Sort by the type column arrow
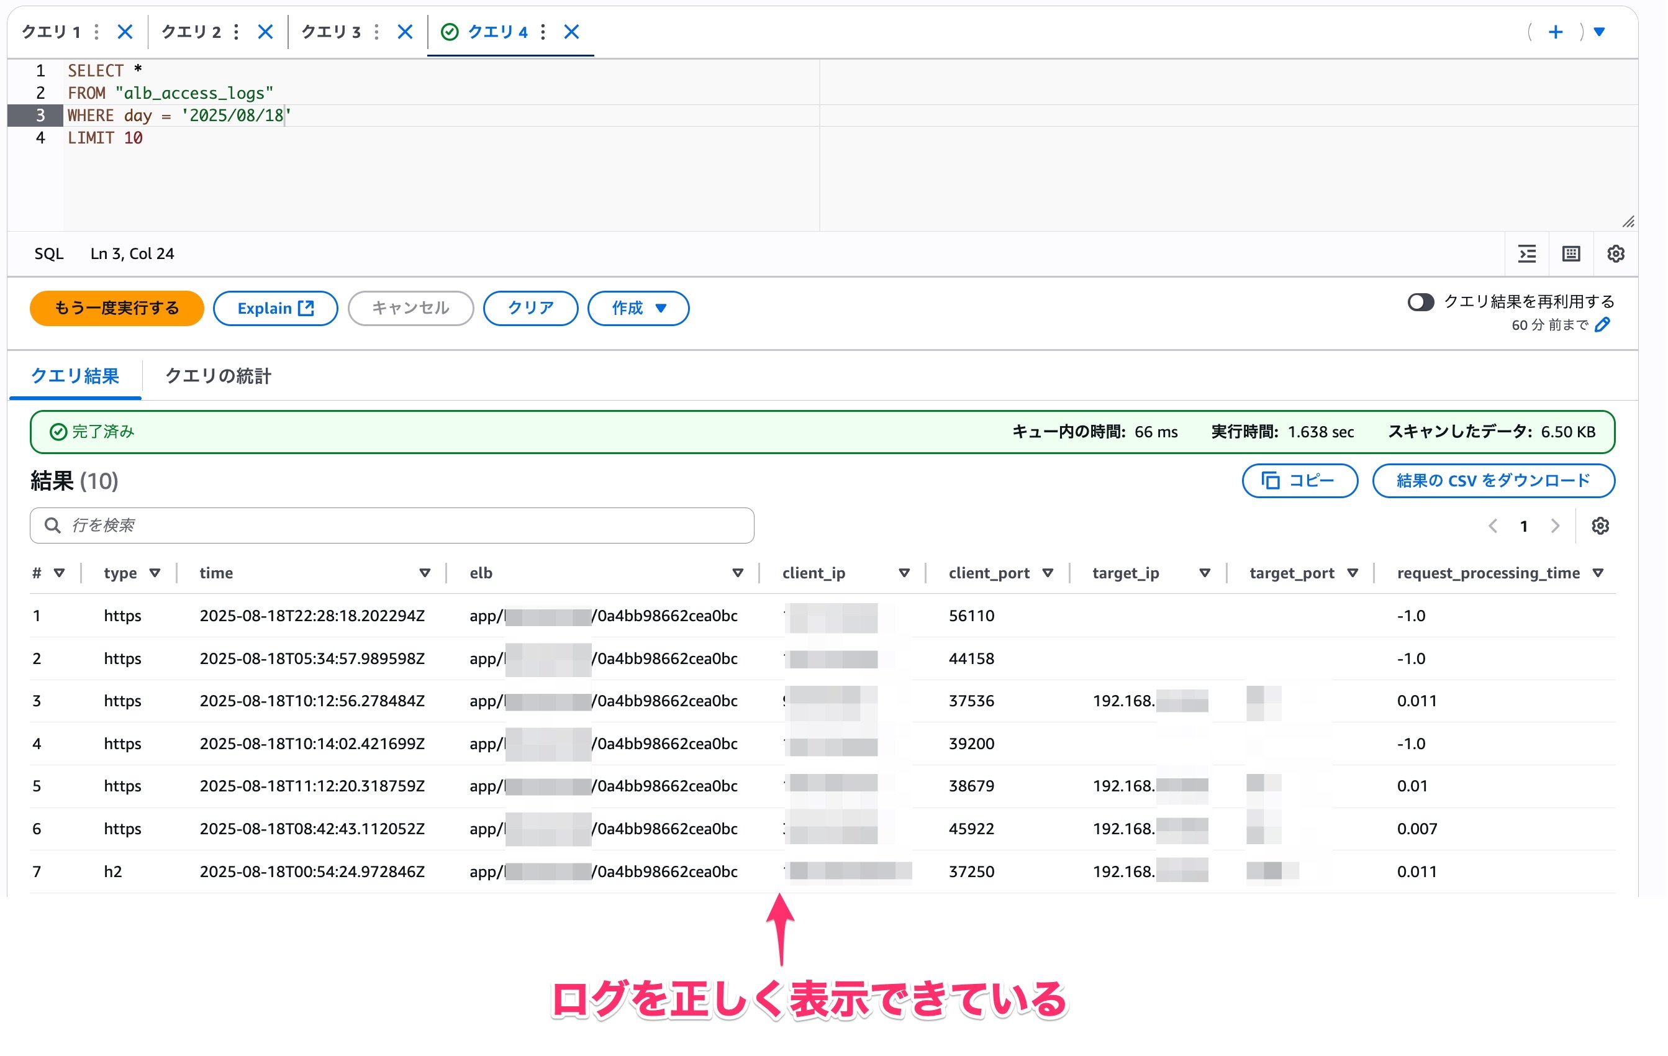 (x=155, y=573)
